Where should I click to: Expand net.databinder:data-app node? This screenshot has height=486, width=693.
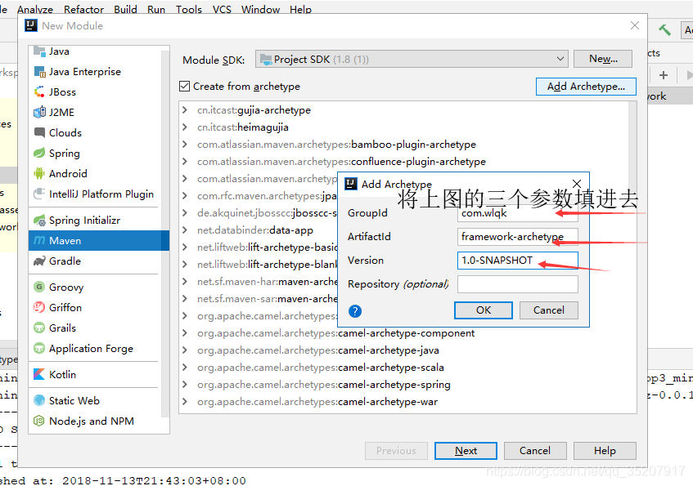click(185, 230)
